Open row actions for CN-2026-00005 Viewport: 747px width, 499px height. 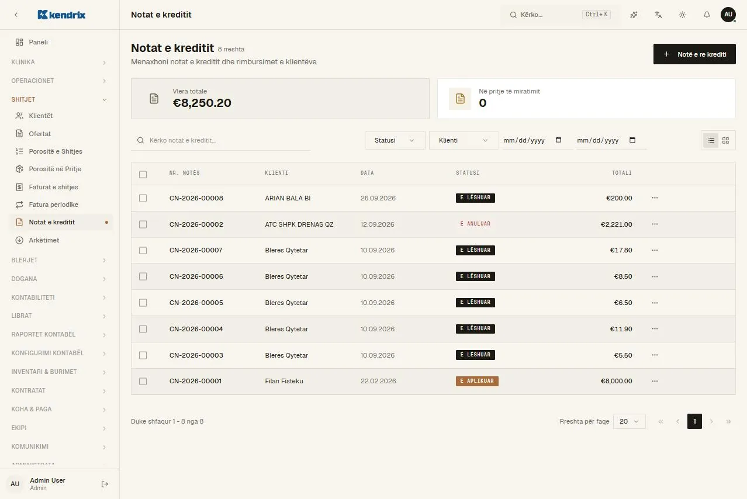click(655, 303)
